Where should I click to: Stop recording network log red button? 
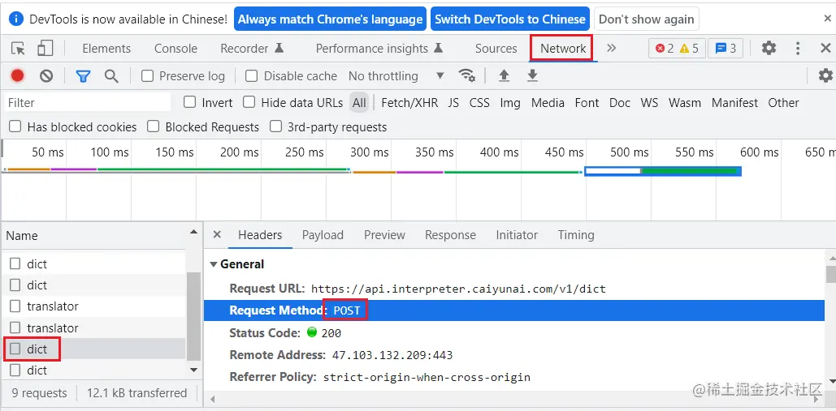[x=18, y=76]
